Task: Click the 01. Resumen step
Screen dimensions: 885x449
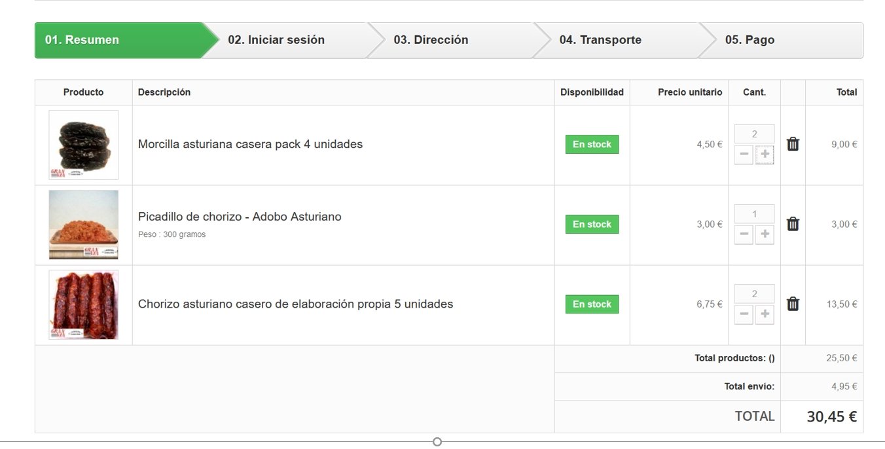Action: click(x=82, y=40)
